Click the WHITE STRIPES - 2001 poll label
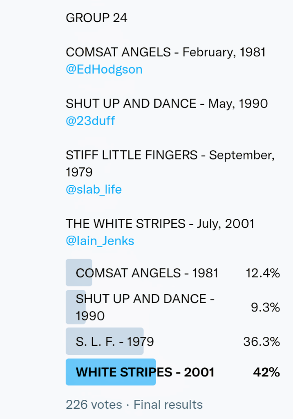 (145, 372)
